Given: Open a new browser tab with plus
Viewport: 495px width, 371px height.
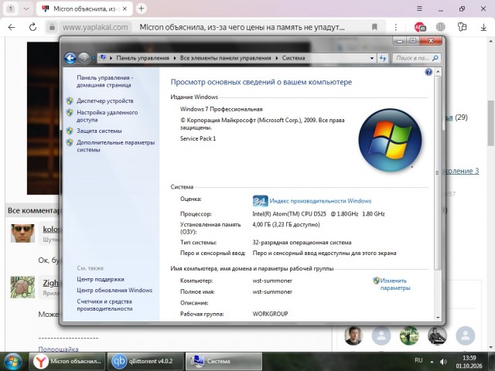Looking at the screenshot, I should 142,9.
